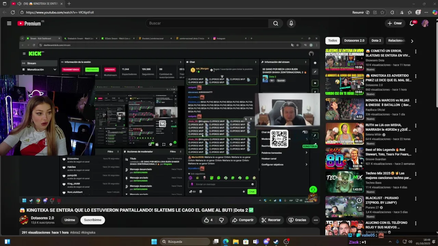The image size is (438, 246).
Task: Open the Dotasores 2.0 channel name link
Action: pos(42,218)
